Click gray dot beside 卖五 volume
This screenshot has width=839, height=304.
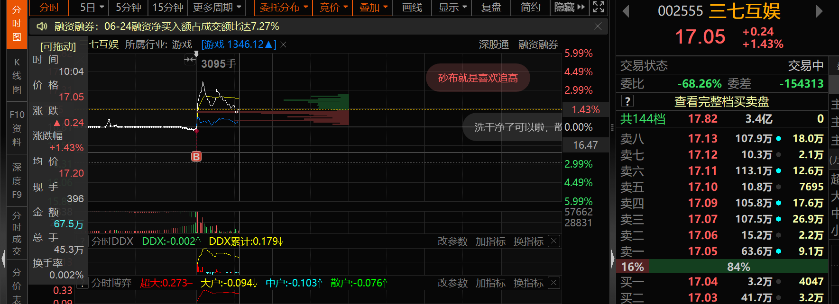click(x=778, y=187)
